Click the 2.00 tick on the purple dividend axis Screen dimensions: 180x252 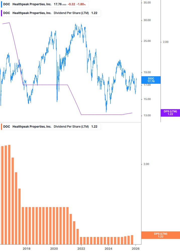165,42
